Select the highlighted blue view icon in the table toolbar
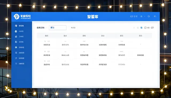 point(141,28)
